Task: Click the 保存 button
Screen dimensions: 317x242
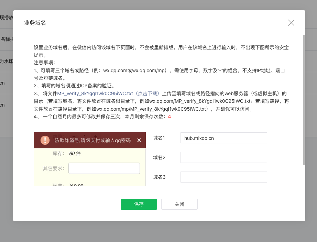Action: click(139, 204)
